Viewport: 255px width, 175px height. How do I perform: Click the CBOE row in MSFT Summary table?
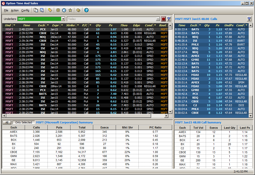[x=87, y=152]
